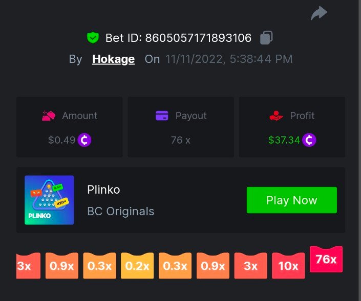Click the BC Originals label
Viewport: 361px width, 301px height.
[x=121, y=211]
